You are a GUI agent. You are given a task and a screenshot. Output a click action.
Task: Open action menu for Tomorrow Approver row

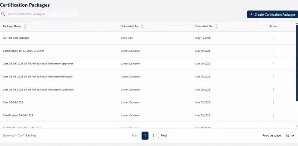[x=273, y=64]
